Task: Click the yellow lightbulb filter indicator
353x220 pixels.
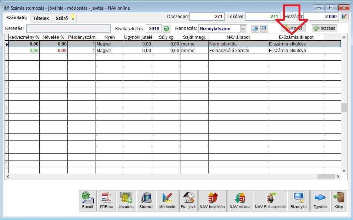Action: [x=73, y=17]
